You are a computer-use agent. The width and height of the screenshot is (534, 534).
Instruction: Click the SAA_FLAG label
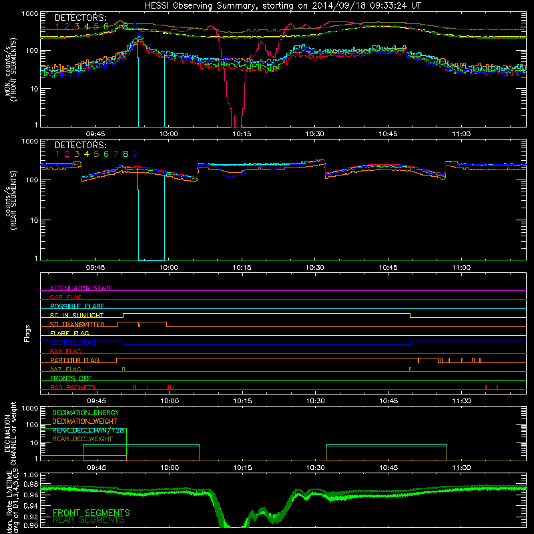coord(65,351)
